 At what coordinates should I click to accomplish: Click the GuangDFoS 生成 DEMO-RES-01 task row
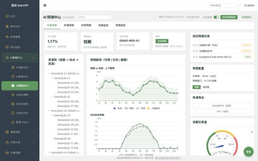(x=222, y=57)
